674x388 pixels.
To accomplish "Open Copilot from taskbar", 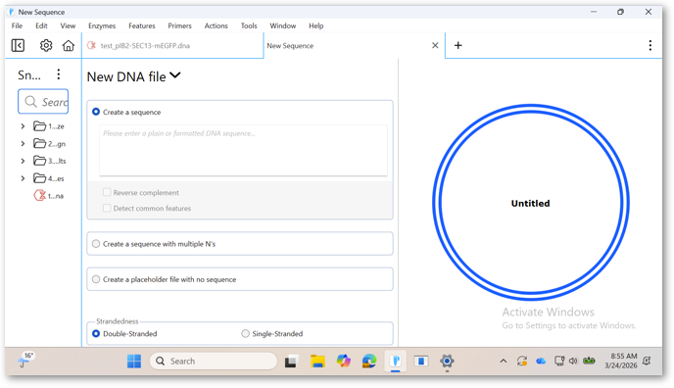I will 344,362.
